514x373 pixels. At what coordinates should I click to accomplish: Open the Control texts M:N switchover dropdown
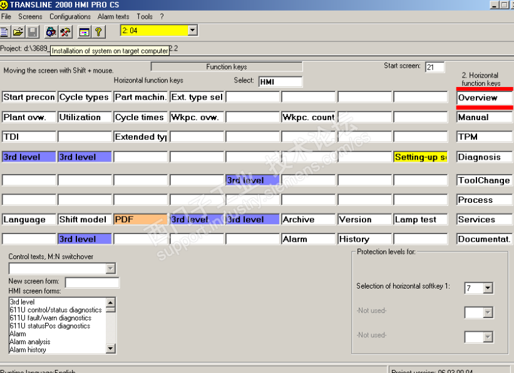pos(110,268)
